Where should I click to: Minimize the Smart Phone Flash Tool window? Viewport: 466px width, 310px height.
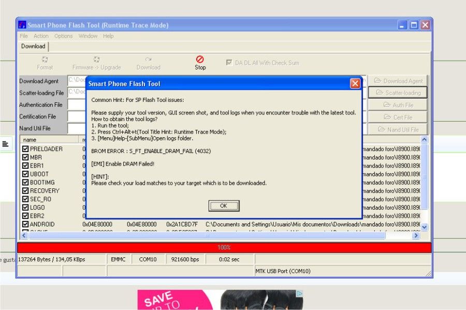tap(402, 25)
